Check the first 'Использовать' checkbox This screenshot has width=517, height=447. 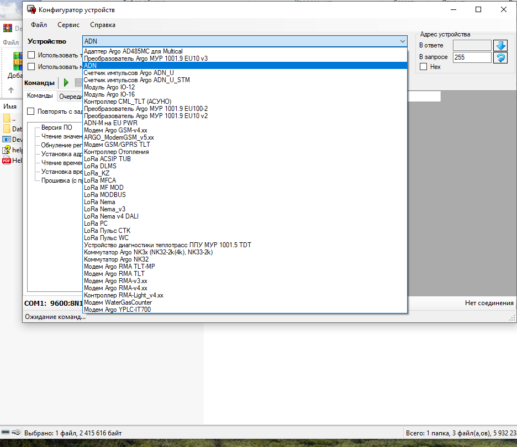coord(31,55)
